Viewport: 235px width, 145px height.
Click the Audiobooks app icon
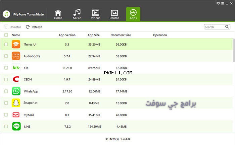tap(16, 56)
